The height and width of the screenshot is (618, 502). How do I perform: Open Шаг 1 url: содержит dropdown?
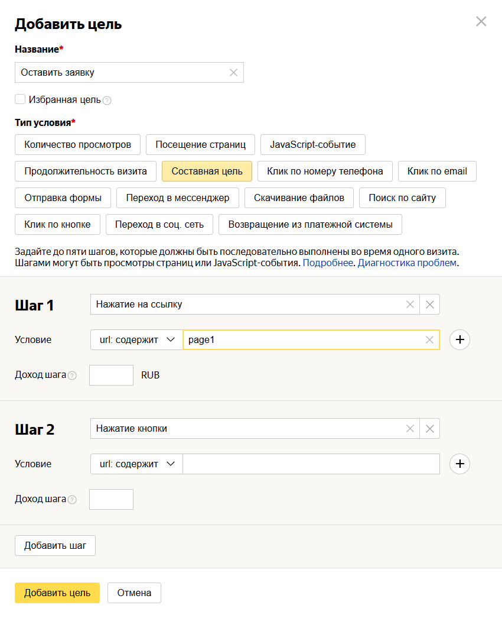tap(136, 340)
